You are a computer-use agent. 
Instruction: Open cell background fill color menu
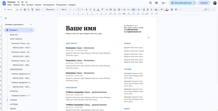coord(162,9)
